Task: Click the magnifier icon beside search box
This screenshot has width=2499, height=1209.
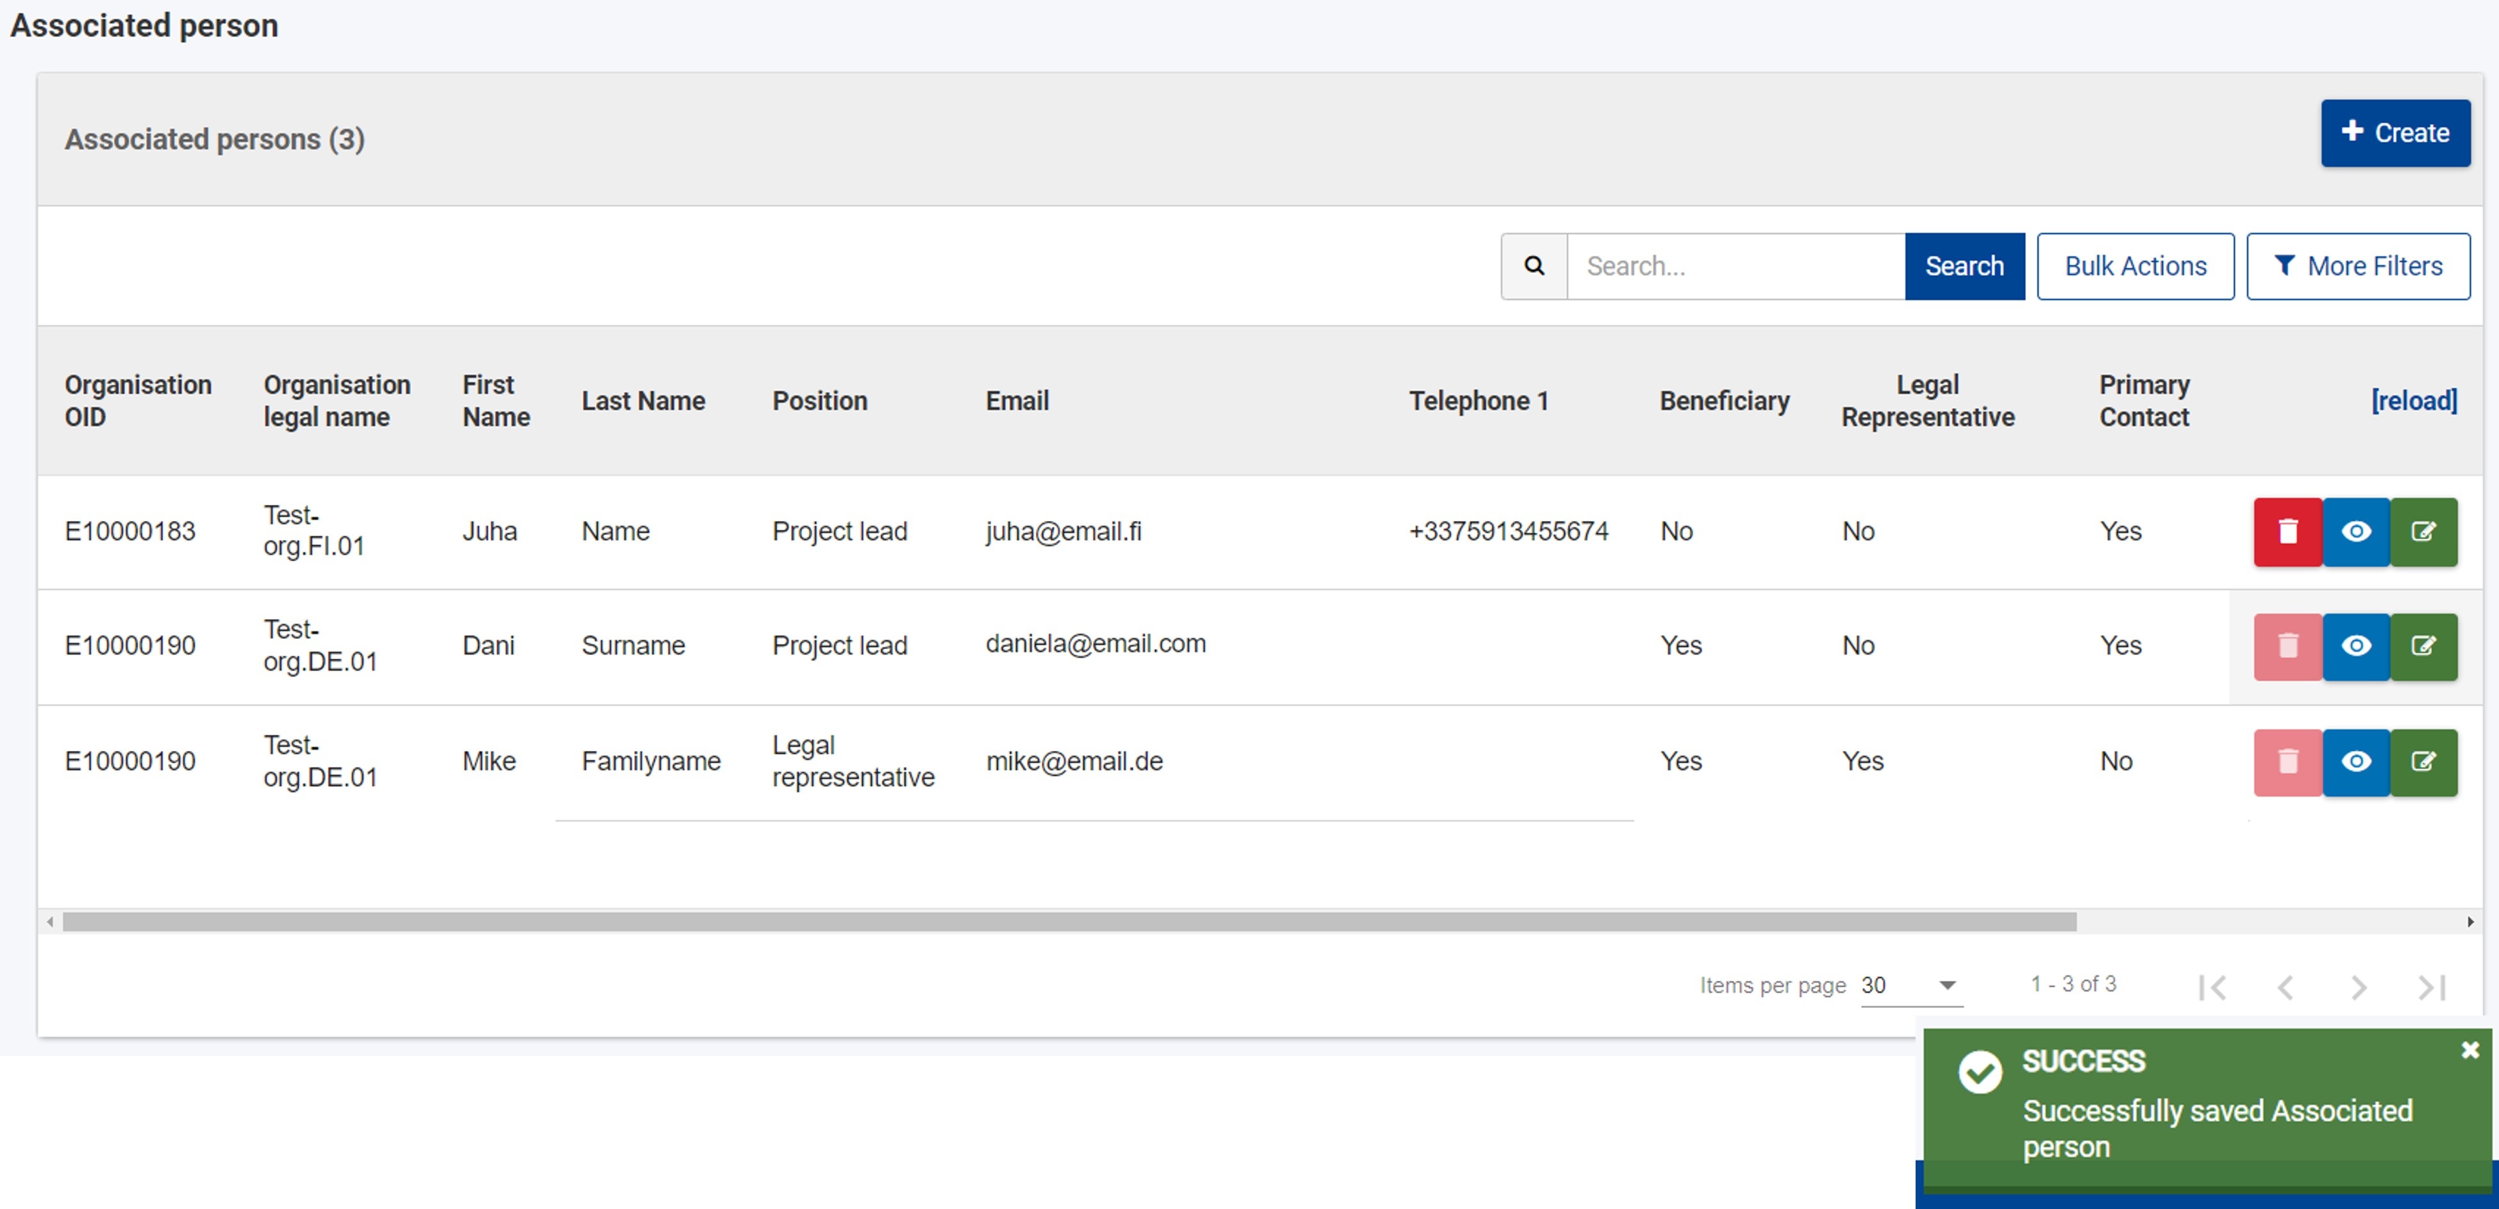Action: 1534,266
